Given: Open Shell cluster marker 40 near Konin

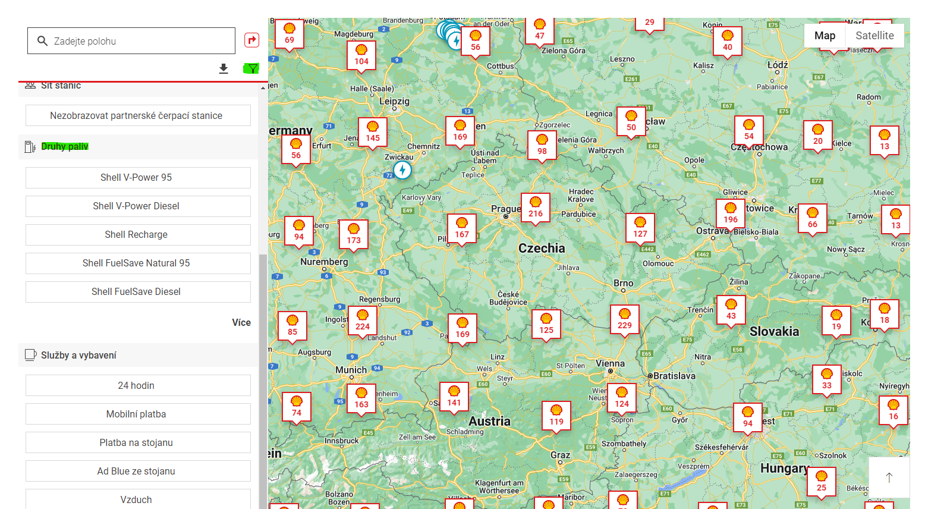Looking at the screenshot, I should 728,42.
